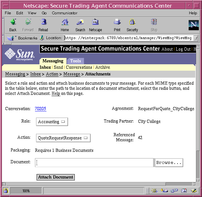Open the Help menu
This screenshot has height=197, width=202.
(193, 13)
